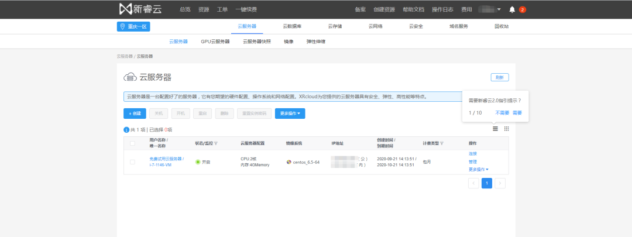The height and width of the screenshot is (237, 632).
Task: Click the 关机 button
Action: pos(159,114)
